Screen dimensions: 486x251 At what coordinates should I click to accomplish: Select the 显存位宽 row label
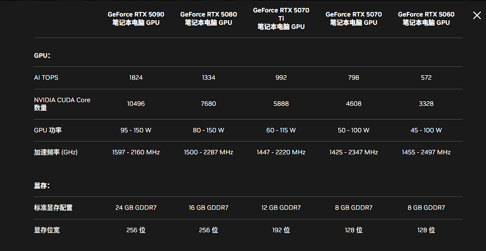pyautogui.click(x=47, y=230)
